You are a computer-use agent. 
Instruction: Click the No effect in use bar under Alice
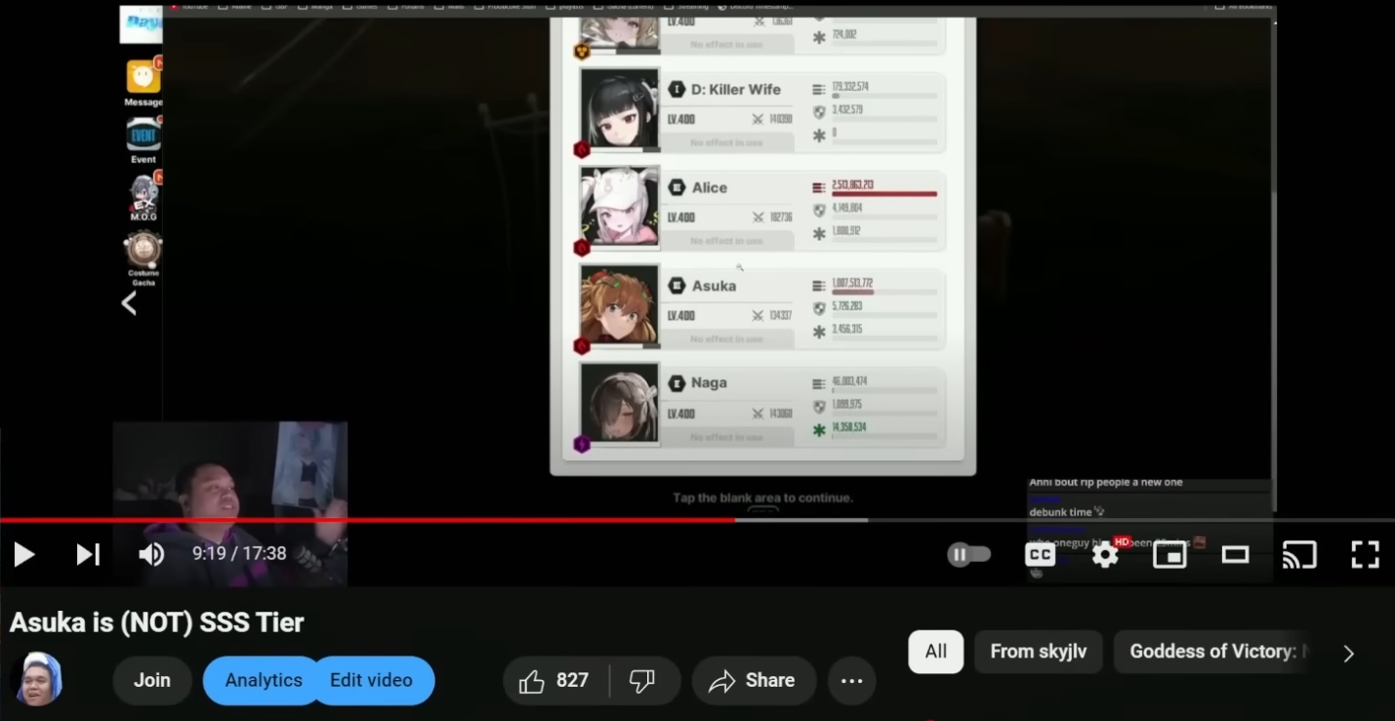coord(727,240)
